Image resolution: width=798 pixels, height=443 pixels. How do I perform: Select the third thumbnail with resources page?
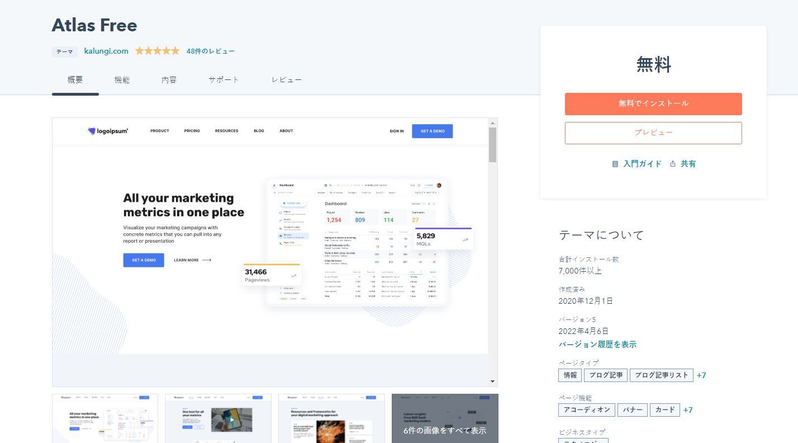click(x=331, y=418)
